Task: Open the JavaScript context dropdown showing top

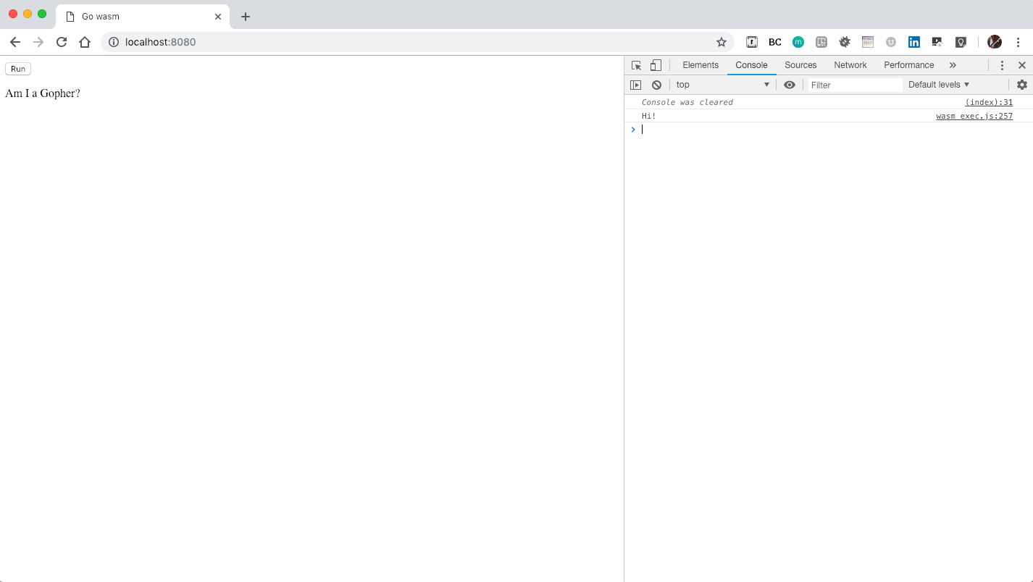Action: (722, 85)
